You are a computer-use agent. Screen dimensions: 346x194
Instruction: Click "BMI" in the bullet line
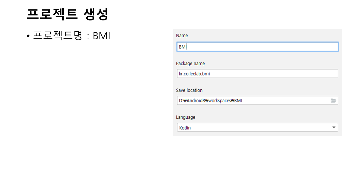coord(101,36)
